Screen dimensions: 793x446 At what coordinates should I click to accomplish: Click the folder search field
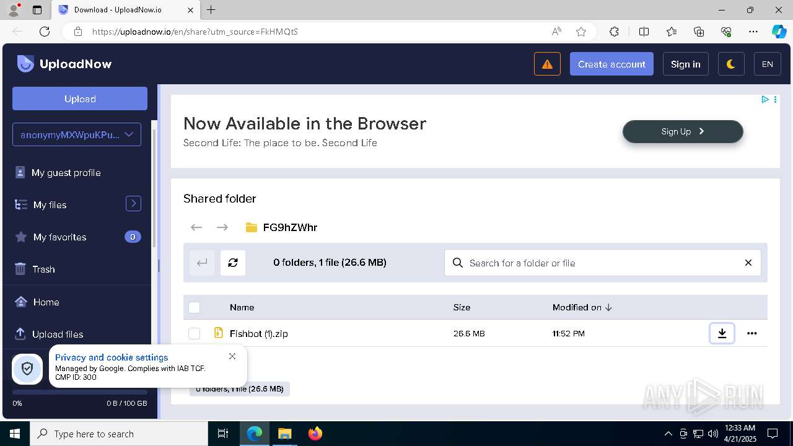pos(603,263)
